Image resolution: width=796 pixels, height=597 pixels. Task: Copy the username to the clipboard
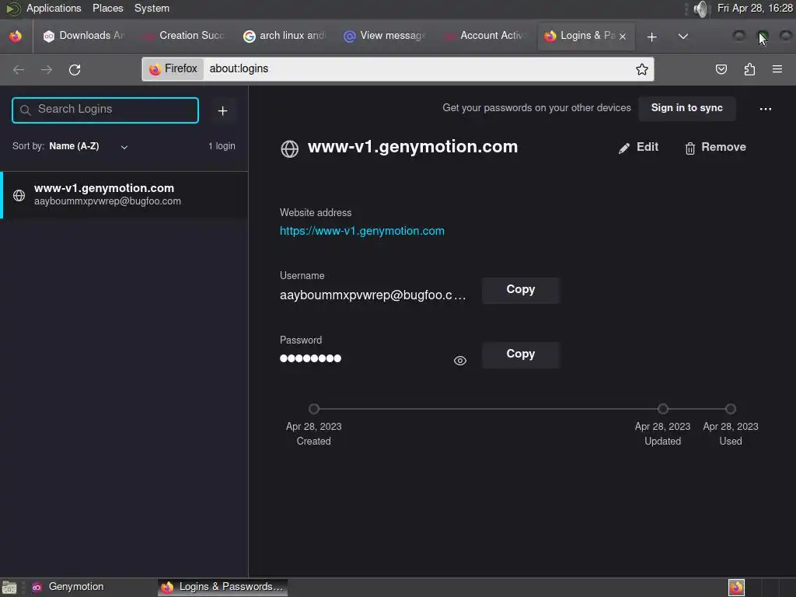point(520,290)
